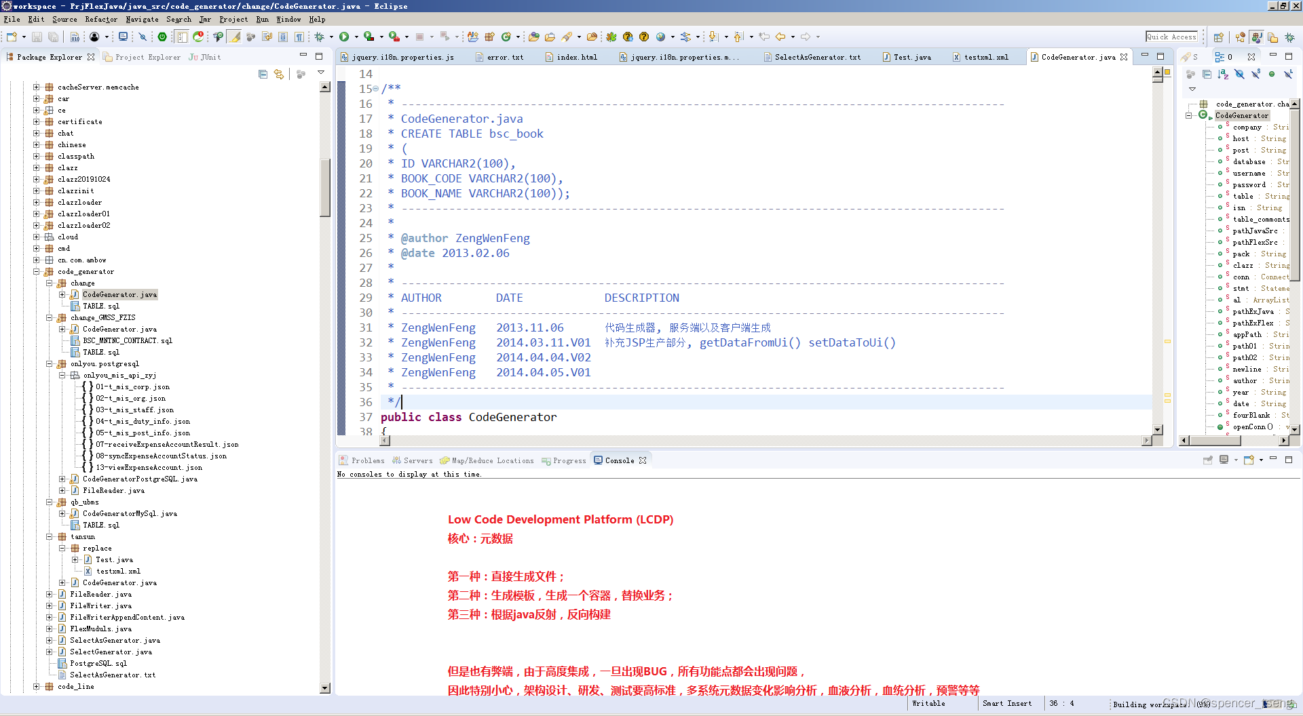1303x716 pixels.
Task: Toggle Link with Editor in Package Explorer
Action: [x=279, y=75]
